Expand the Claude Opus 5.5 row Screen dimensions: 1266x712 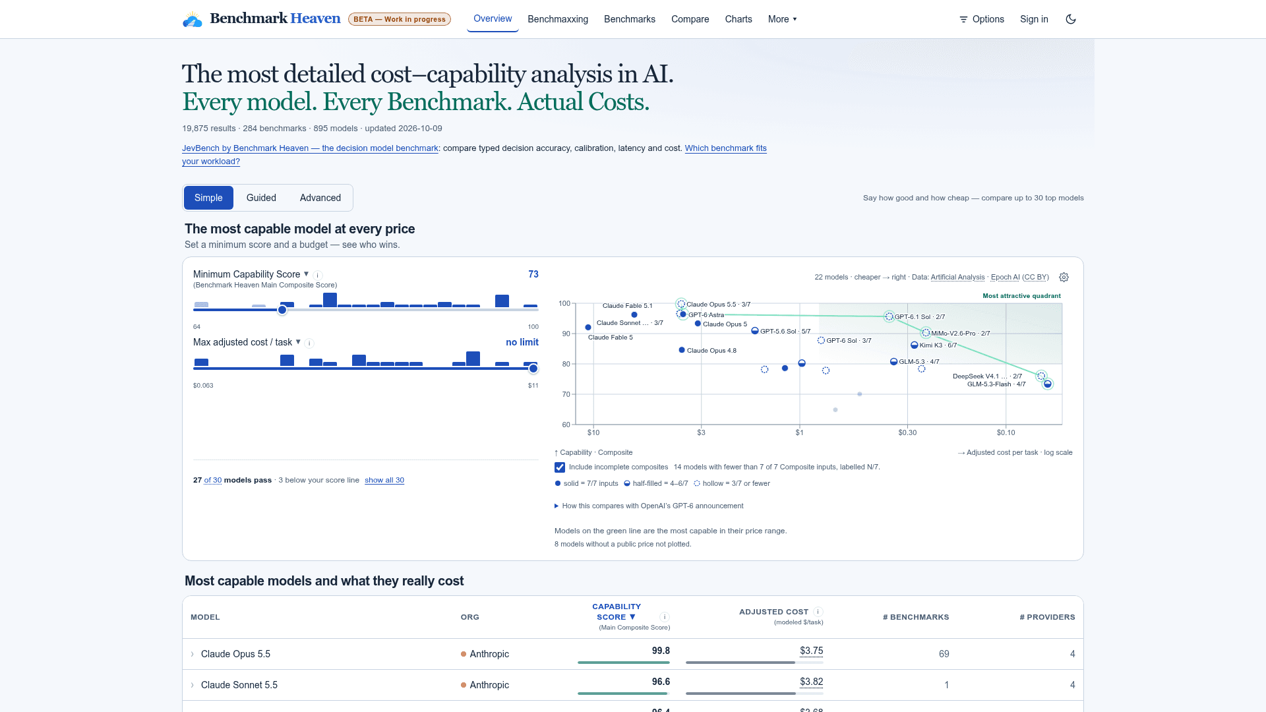point(193,654)
